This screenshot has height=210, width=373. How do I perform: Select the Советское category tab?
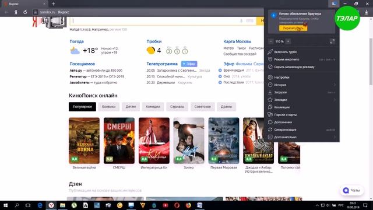(x=202, y=107)
